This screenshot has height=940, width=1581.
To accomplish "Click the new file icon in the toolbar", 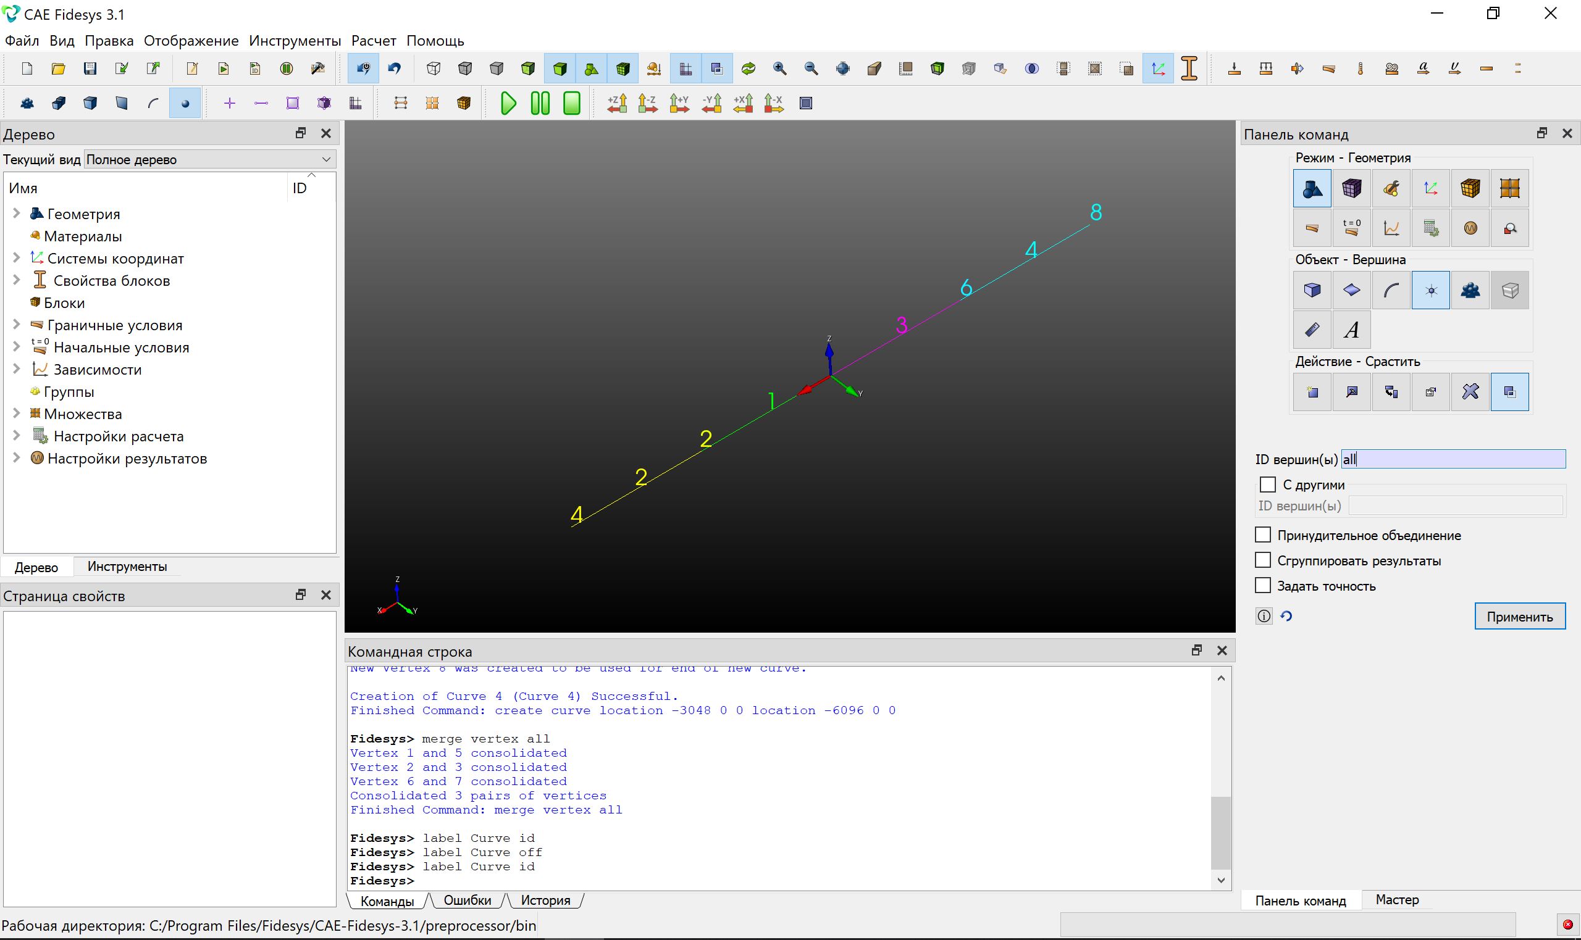I will 27,69.
